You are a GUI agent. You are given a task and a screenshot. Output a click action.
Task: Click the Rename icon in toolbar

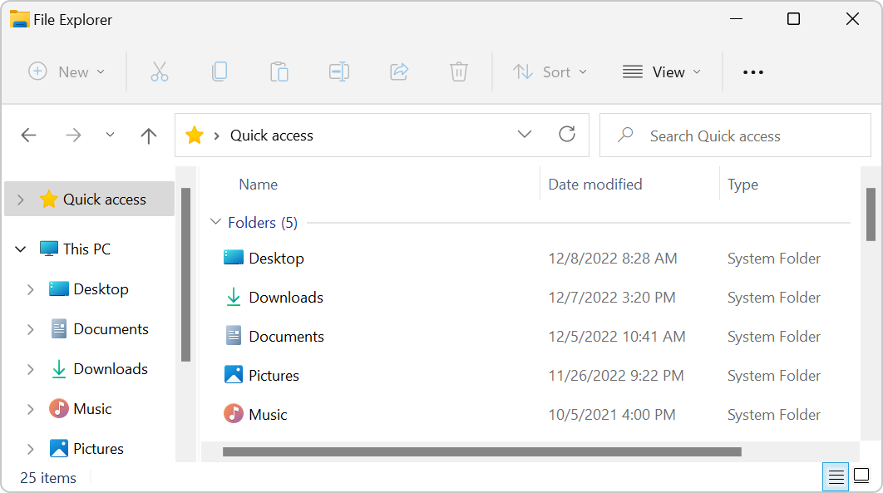[339, 72]
